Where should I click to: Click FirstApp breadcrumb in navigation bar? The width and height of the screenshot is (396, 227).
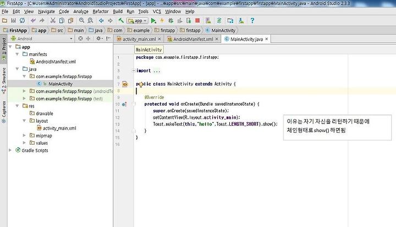coord(15,30)
